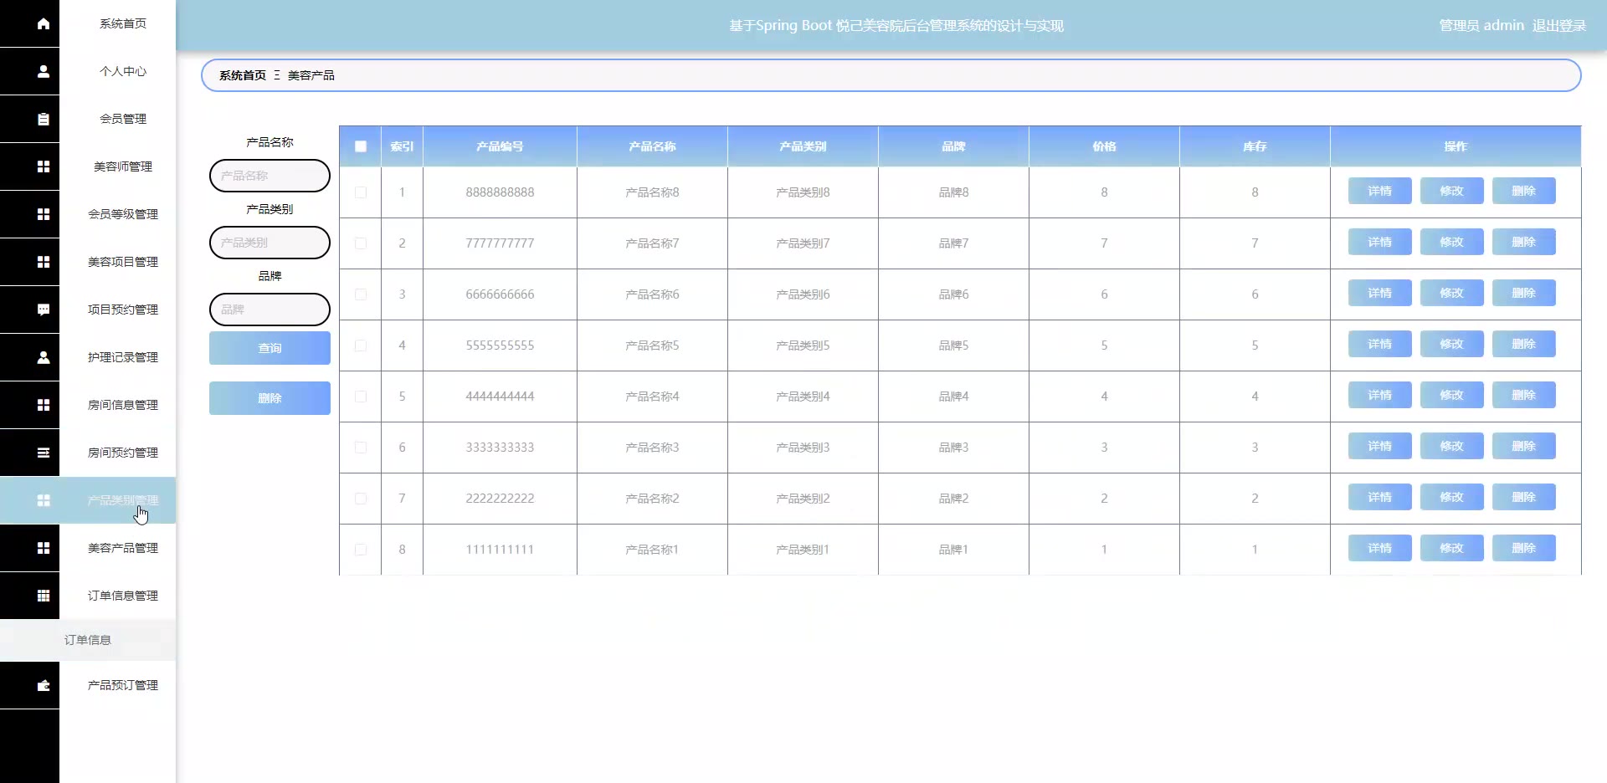The image size is (1607, 783).
Task: Click the grid icon beside 会员等级管理
Action: 44,214
